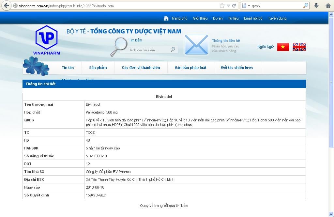This screenshot has height=217, width=334.
Task: Click the Trang chủ house icon
Action: tap(166, 18)
